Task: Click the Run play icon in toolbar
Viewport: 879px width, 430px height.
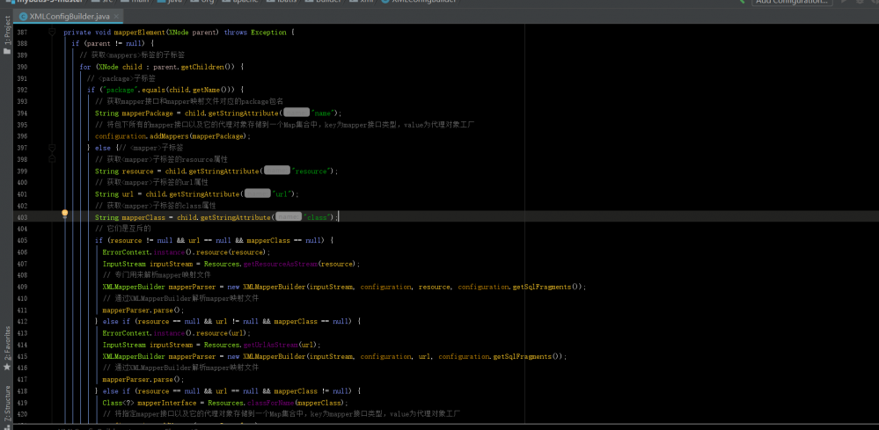Action: pyautogui.click(x=843, y=3)
